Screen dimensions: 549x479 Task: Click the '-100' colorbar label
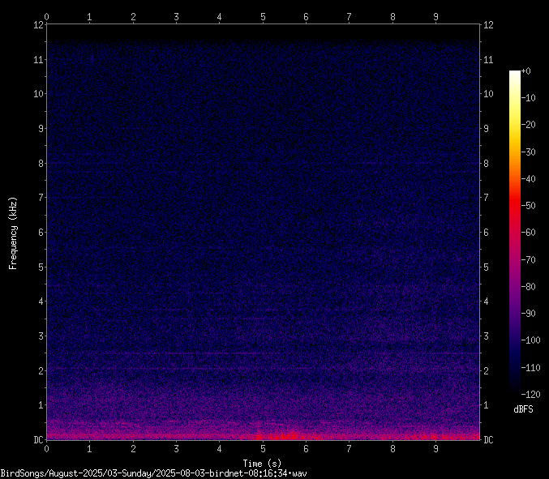point(531,340)
